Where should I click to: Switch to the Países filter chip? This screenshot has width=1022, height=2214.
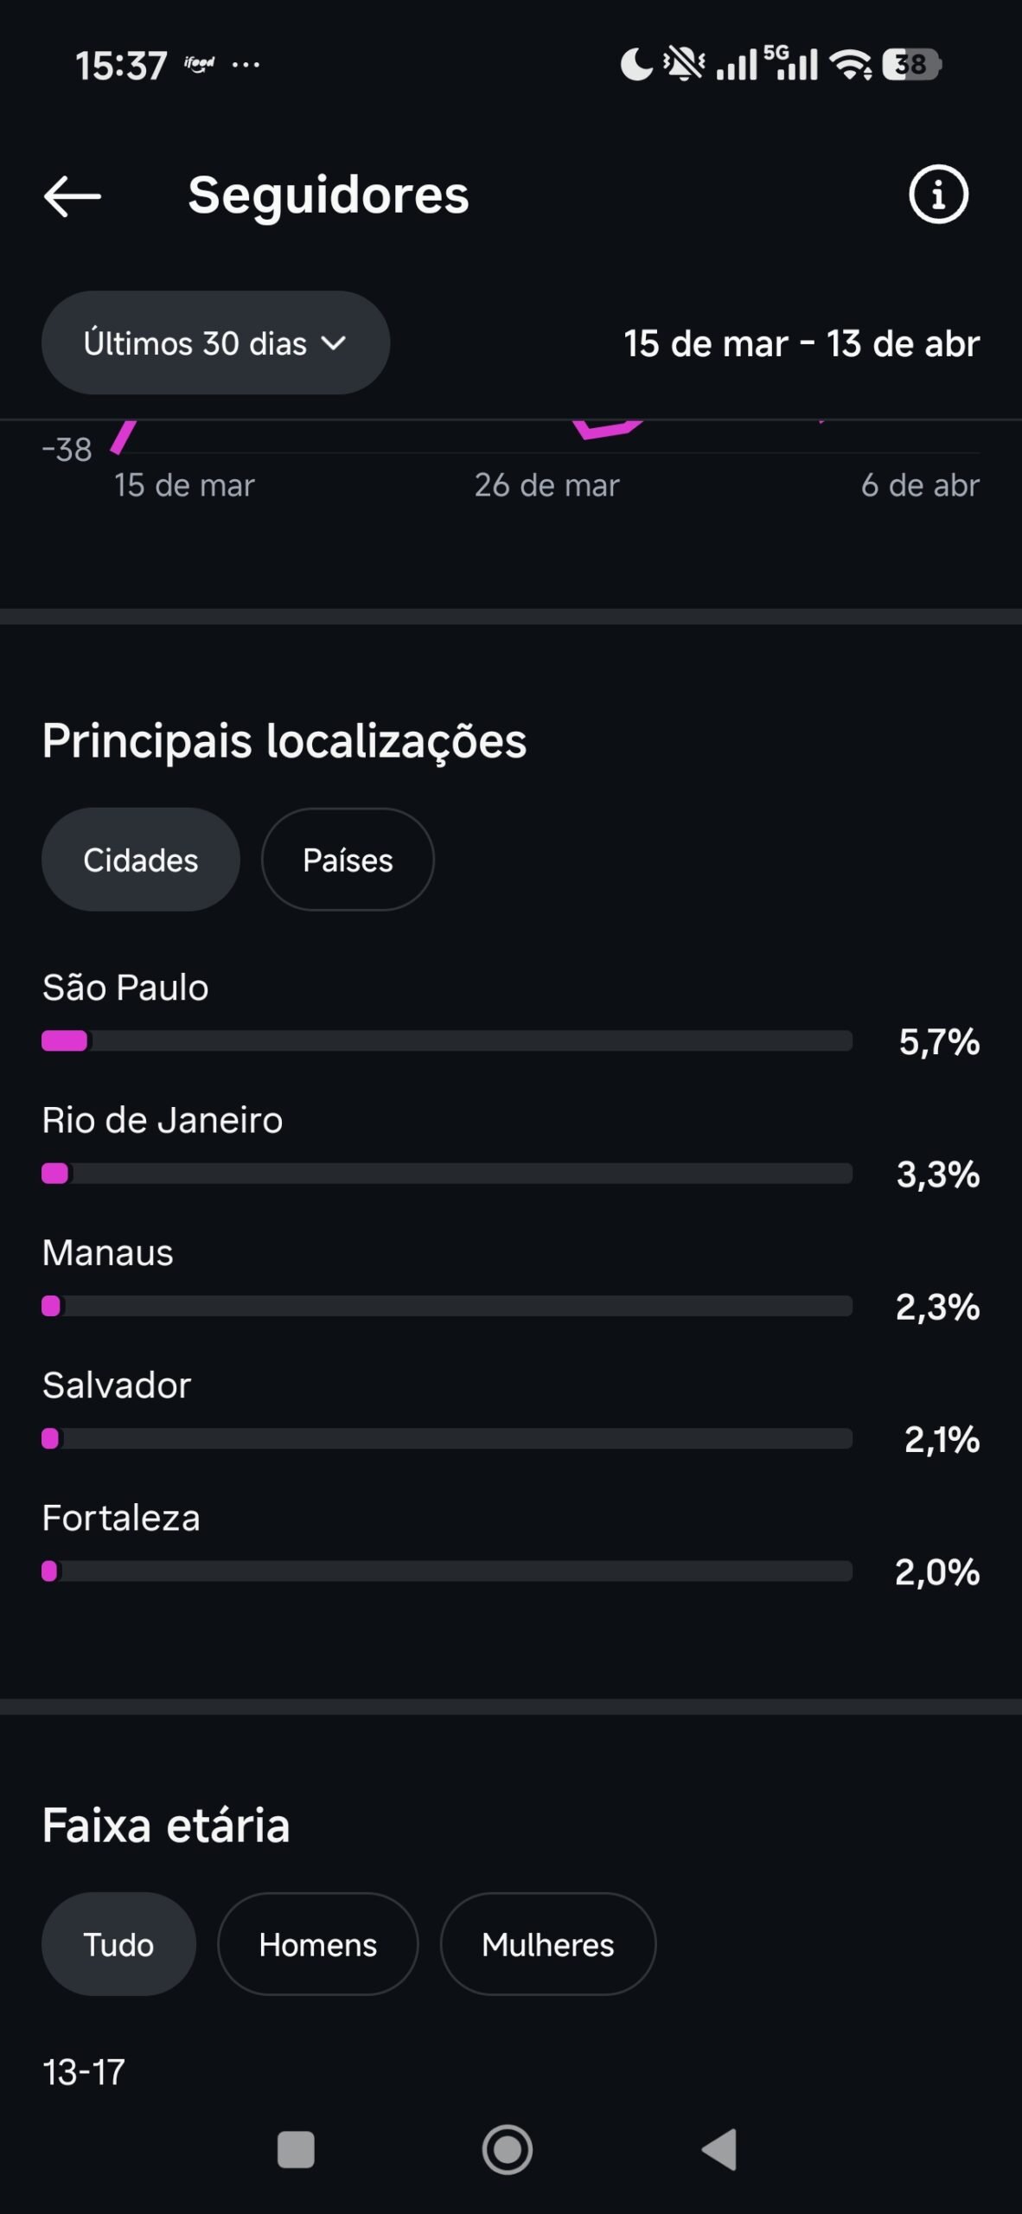coord(348,860)
